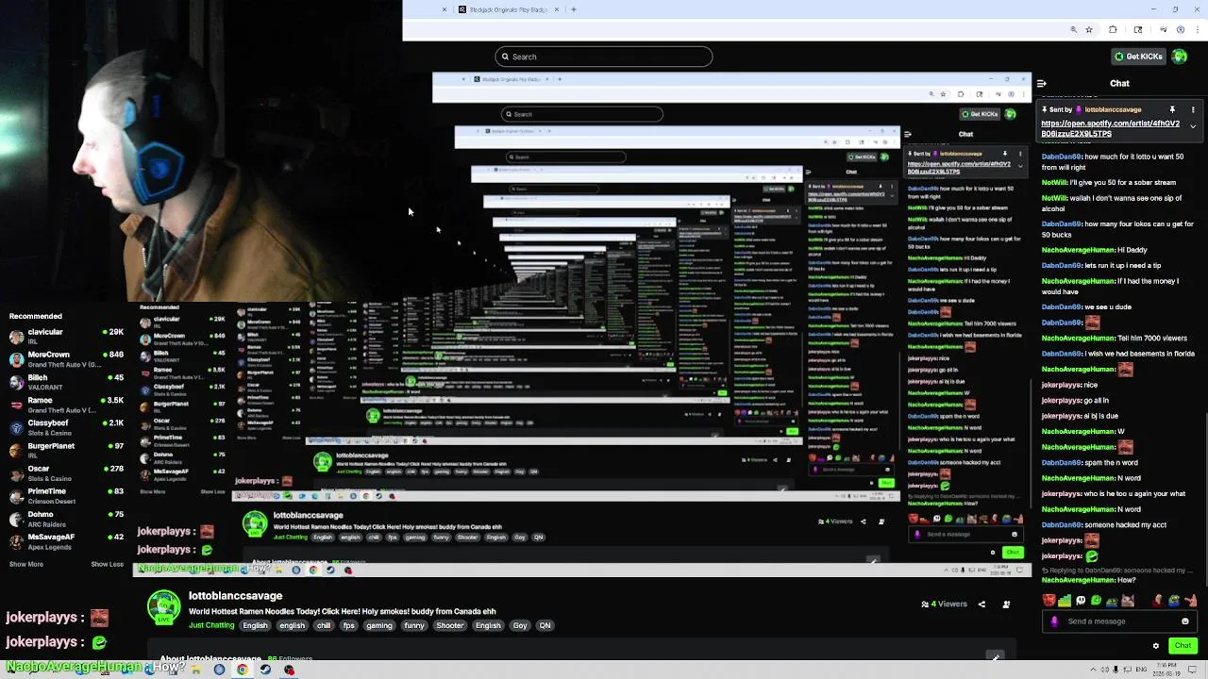Screen dimensions: 1208x679
Task: Open a new browser tab
Action: pyautogui.click(x=574, y=9)
